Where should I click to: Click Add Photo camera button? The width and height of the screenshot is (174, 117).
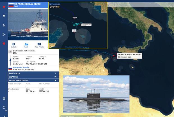point(39,45)
